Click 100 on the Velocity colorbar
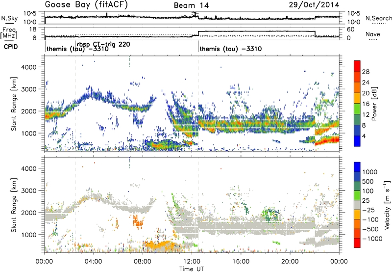 pos(368,191)
